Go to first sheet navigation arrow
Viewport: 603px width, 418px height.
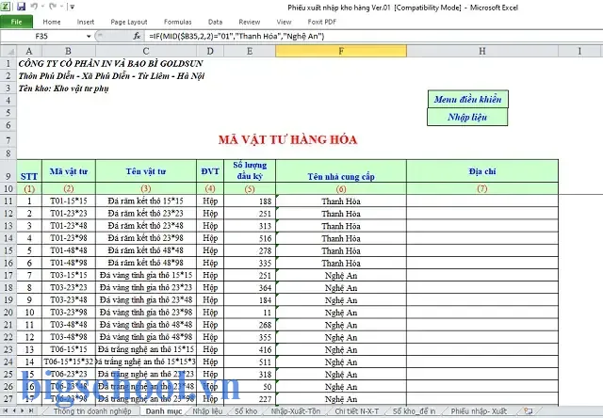[x=6, y=411]
